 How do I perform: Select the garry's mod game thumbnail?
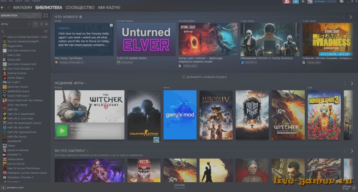[180, 115]
